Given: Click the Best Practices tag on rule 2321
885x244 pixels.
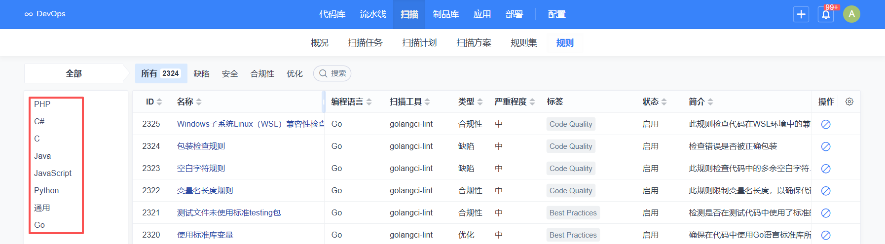Looking at the screenshot, I should [573, 213].
